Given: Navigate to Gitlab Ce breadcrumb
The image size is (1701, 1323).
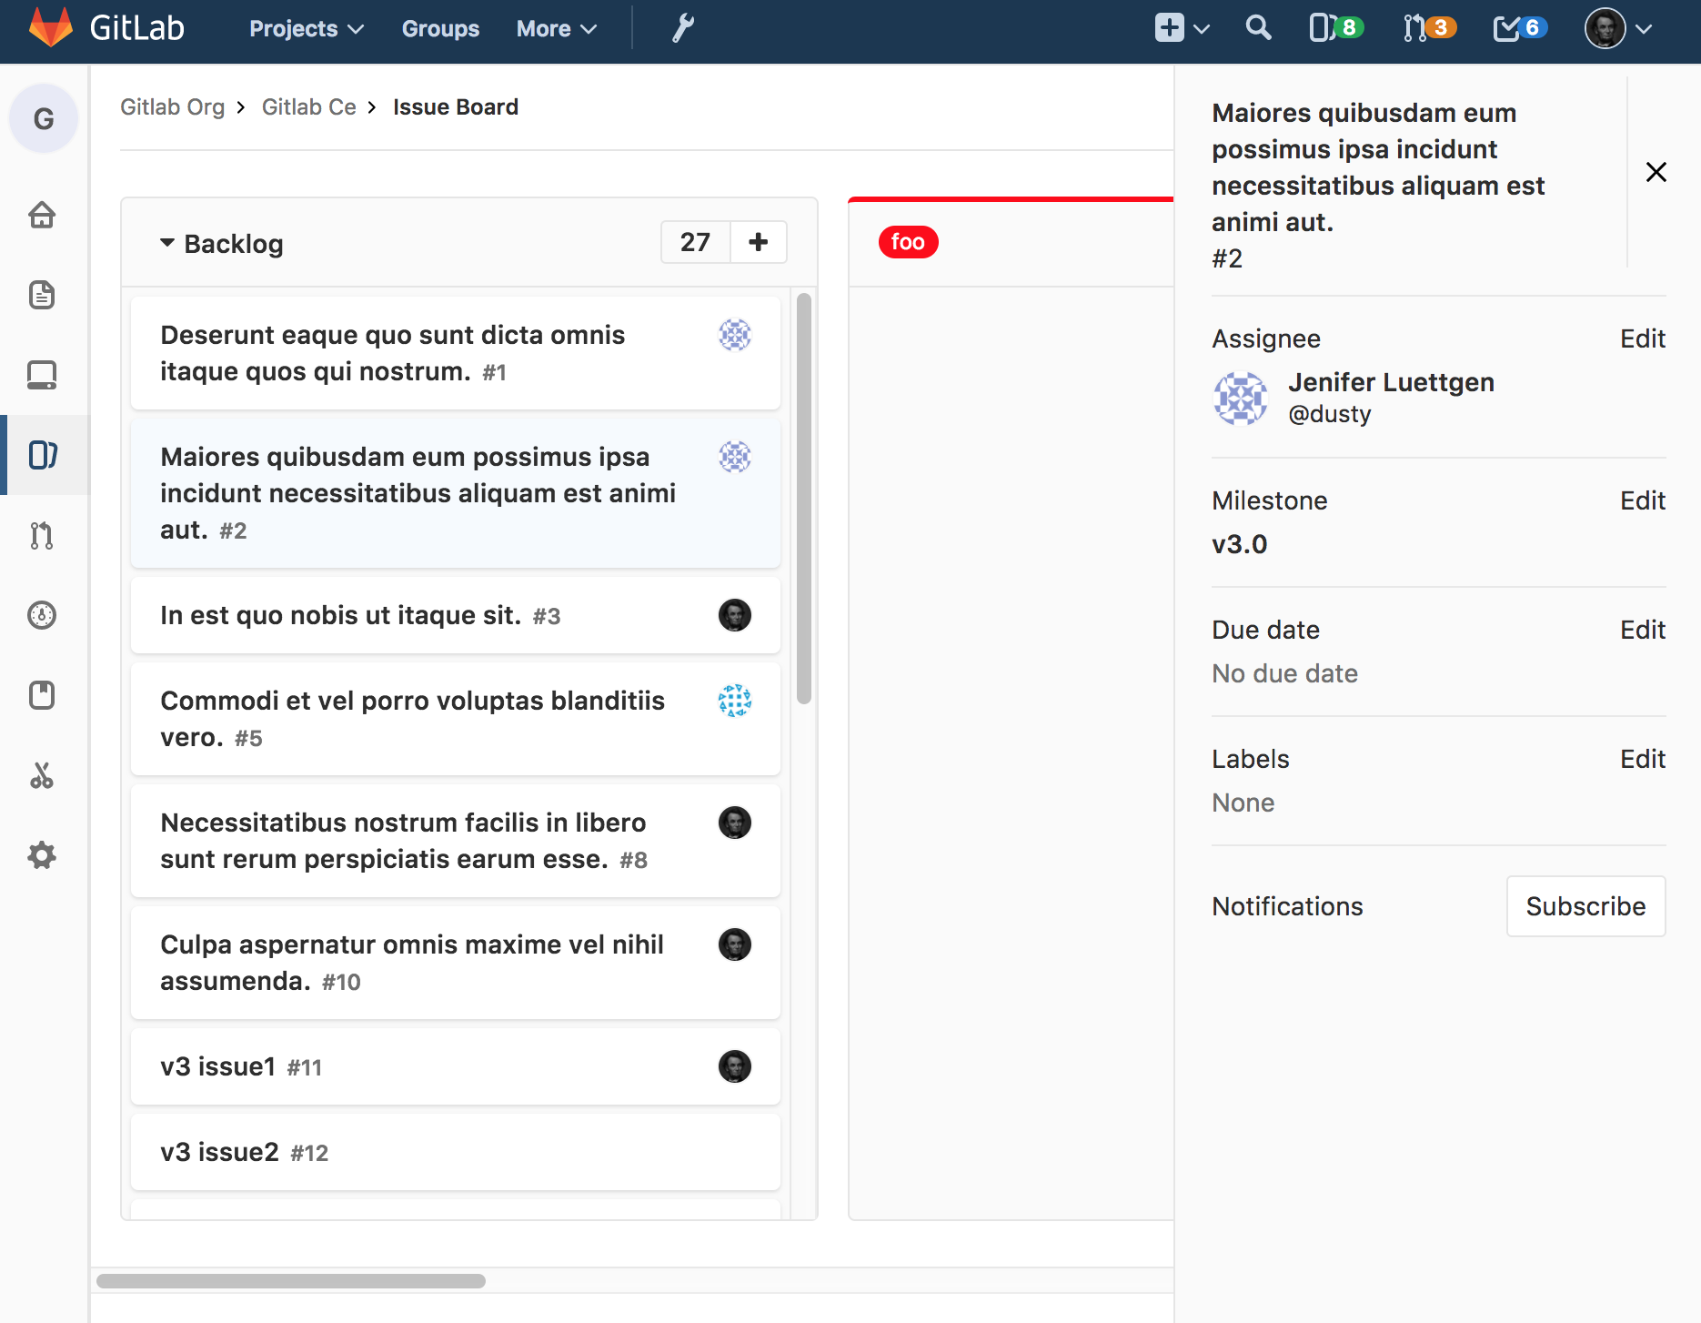Looking at the screenshot, I should 308,107.
